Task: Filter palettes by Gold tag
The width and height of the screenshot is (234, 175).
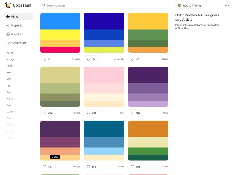Action: pyautogui.click(x=9, y=79)
